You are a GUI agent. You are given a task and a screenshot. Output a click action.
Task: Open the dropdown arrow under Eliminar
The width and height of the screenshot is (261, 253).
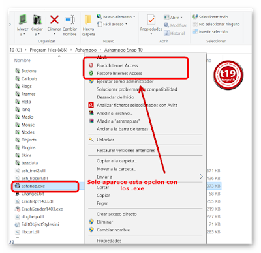pos(54,34)
